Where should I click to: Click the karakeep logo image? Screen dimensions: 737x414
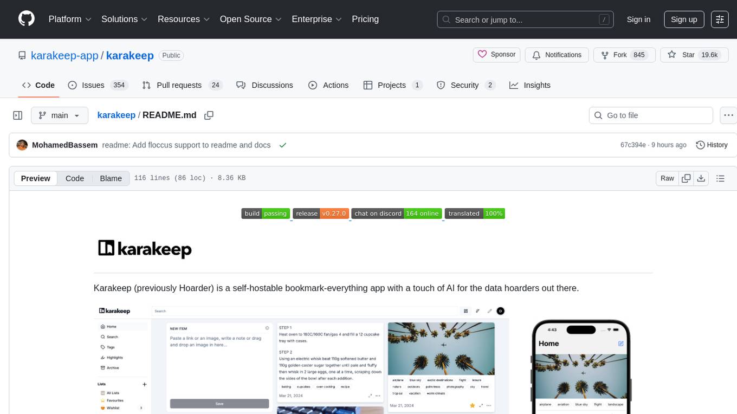145,249
